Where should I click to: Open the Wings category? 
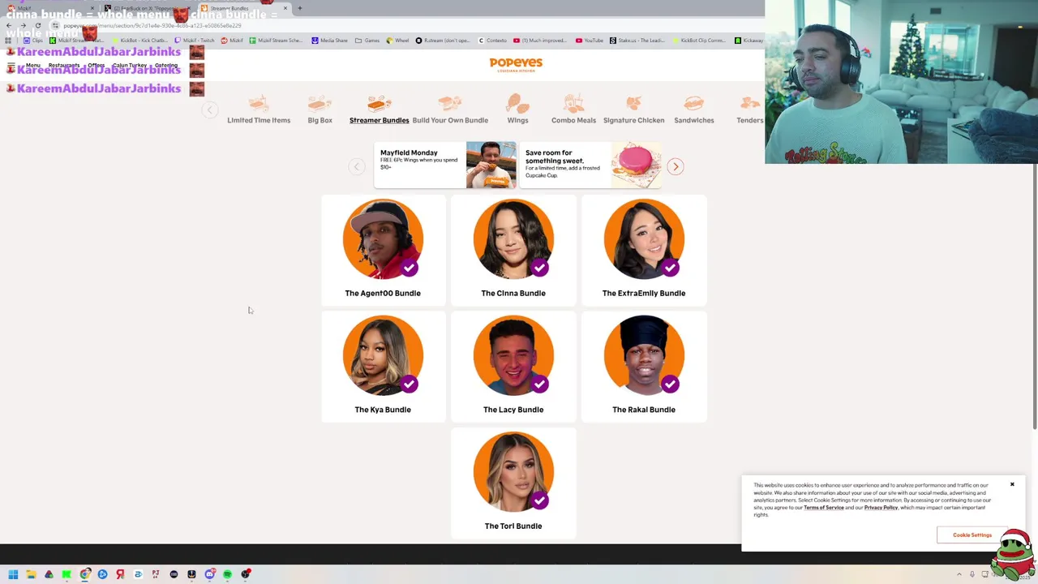click(517, 109)
